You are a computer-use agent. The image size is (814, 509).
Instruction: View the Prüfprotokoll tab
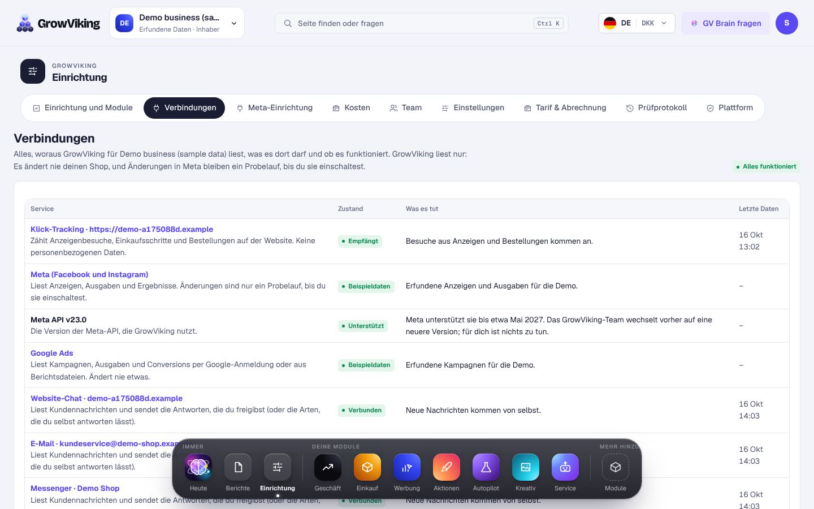pyautogui.click(x=656, y=108)
